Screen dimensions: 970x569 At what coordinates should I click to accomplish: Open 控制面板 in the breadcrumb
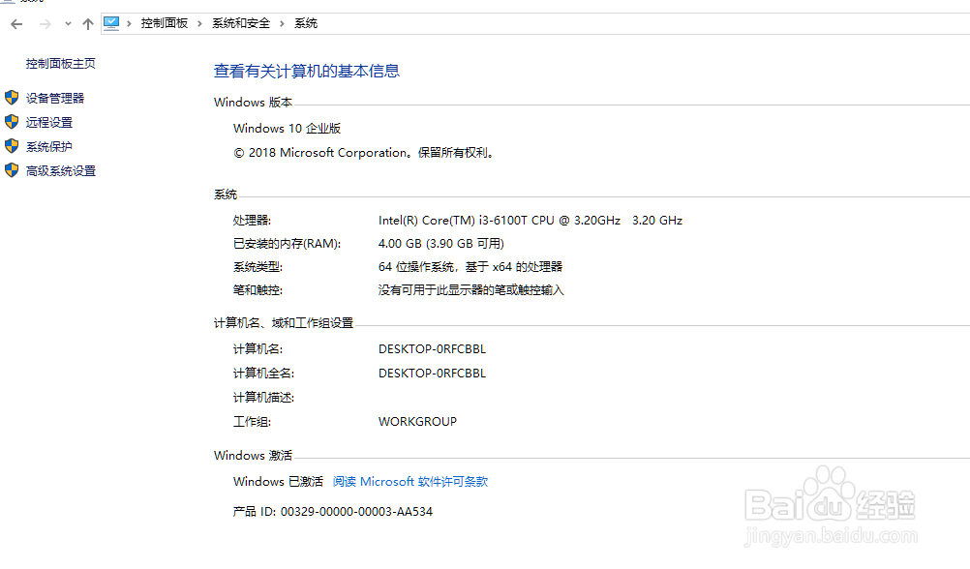(x=164, y=23)
